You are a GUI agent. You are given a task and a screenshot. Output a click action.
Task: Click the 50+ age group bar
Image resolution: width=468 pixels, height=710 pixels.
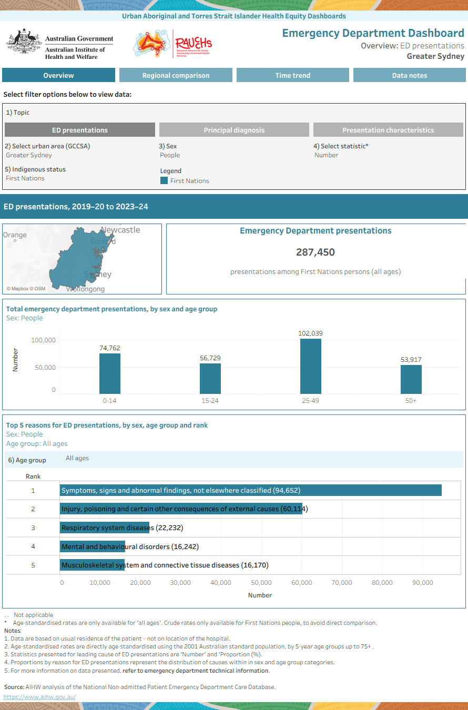point(411,379)
